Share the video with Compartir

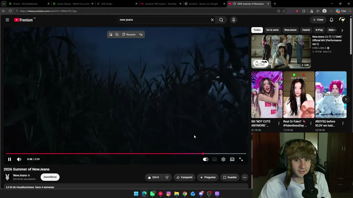(184, 177)
